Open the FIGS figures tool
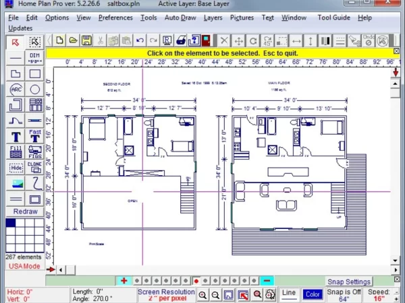The width and height of the screenshot is (405, 303). point(34,152)
